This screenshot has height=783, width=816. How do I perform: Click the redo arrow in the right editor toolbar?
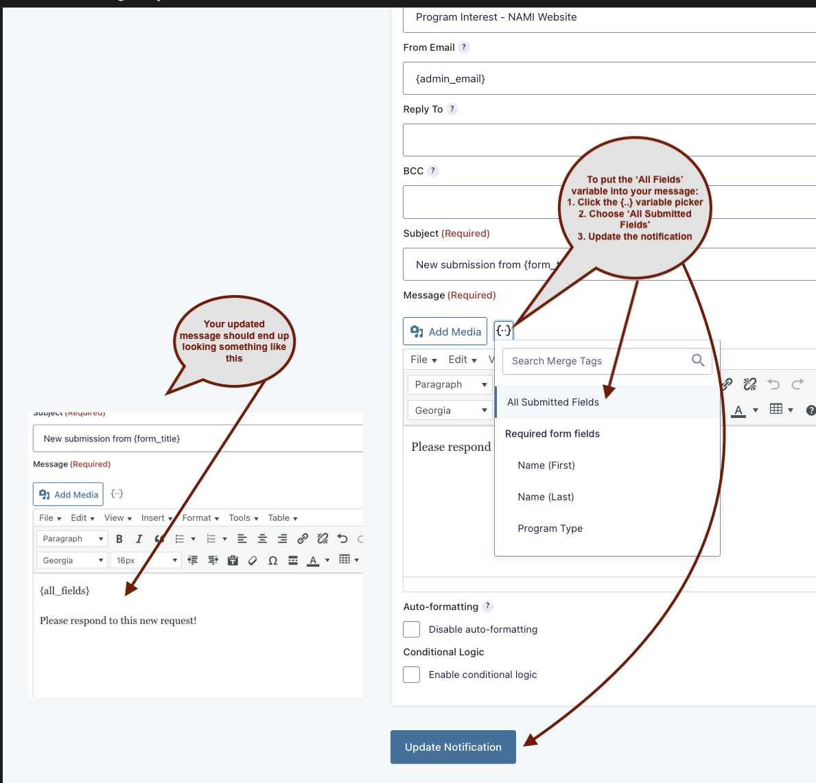pos(797,384)
